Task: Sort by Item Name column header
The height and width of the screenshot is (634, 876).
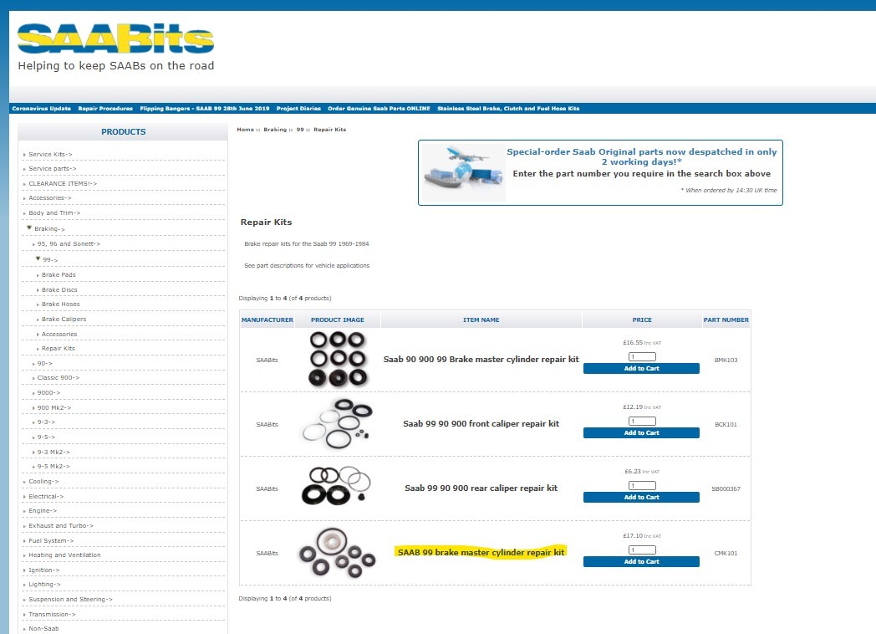Action: coord(481,320)
